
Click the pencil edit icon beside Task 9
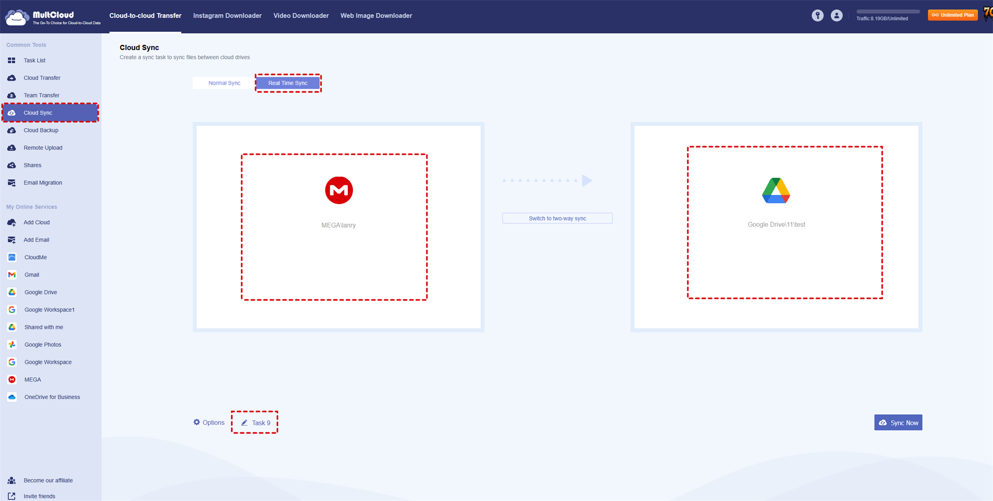pos(244,423)
